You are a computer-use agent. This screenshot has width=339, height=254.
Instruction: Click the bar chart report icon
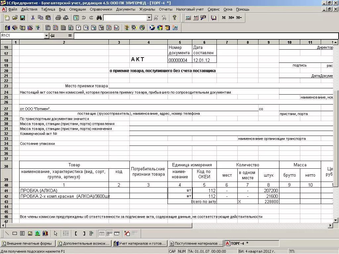tap(117, 28)
